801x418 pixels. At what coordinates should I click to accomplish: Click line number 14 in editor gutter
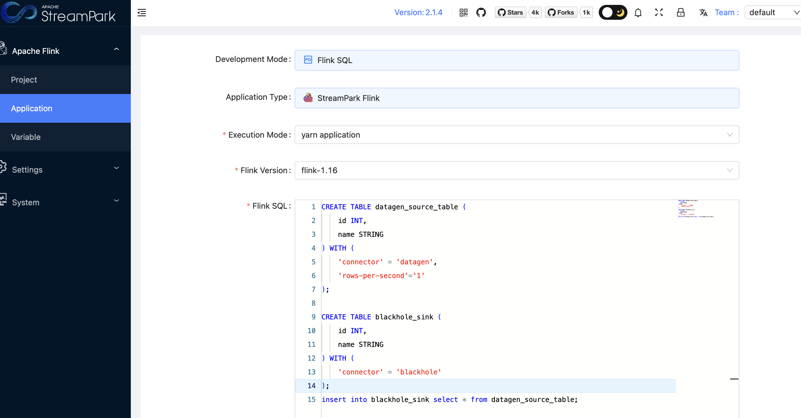pyautogui.click(x=312, y=386)
